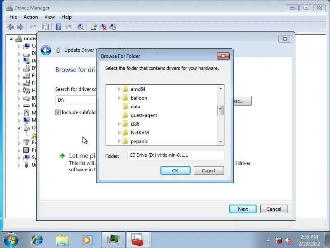The height and width of the screenshot is (248, 330).
Task: Click the processor chip icon in device tree
Action: 26,150
